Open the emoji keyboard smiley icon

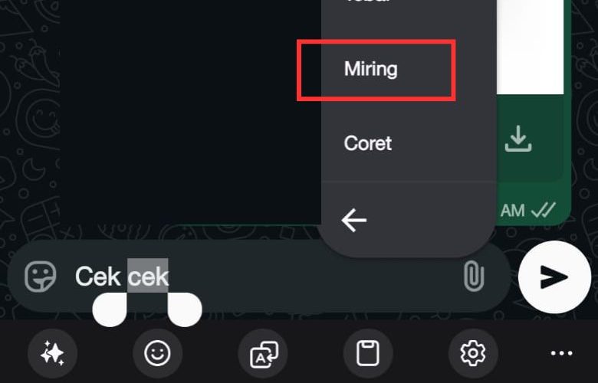tap(157, 354)
